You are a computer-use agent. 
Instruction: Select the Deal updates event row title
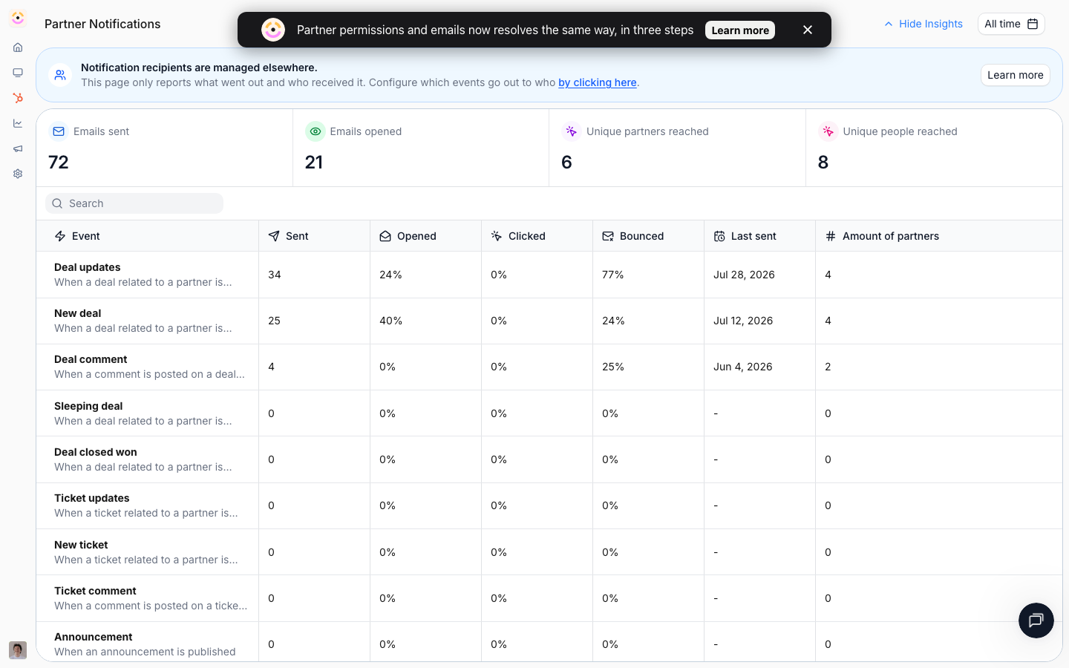click(88, 267)
